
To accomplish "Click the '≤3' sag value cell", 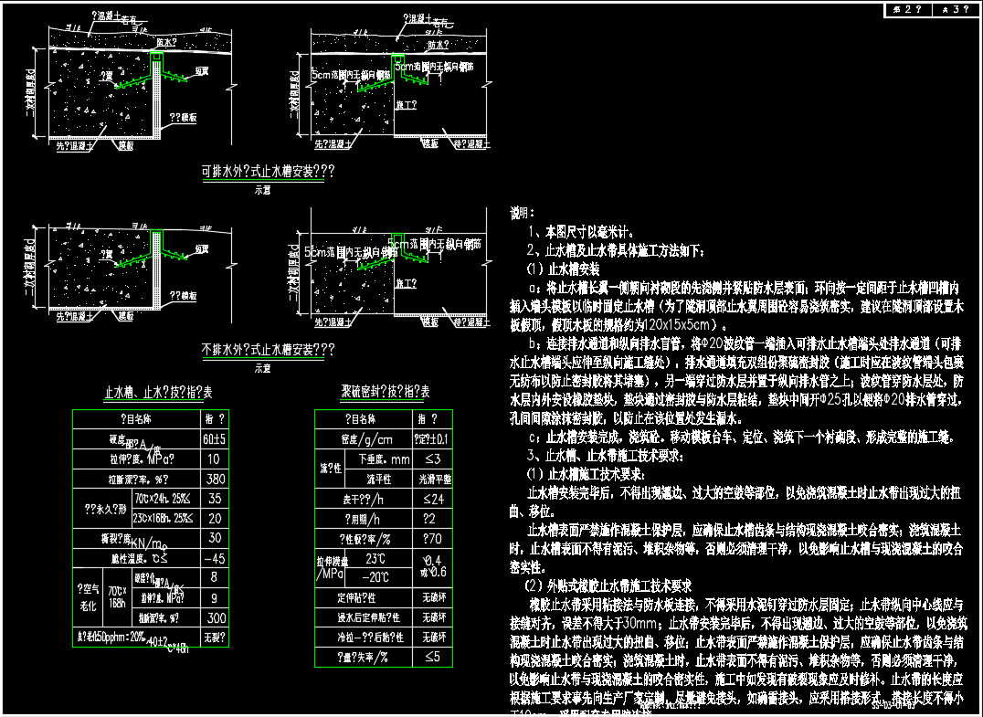I will (432, 459).
